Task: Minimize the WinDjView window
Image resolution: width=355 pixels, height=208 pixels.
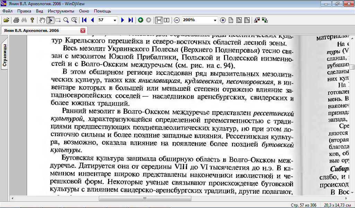Action: 326,3
